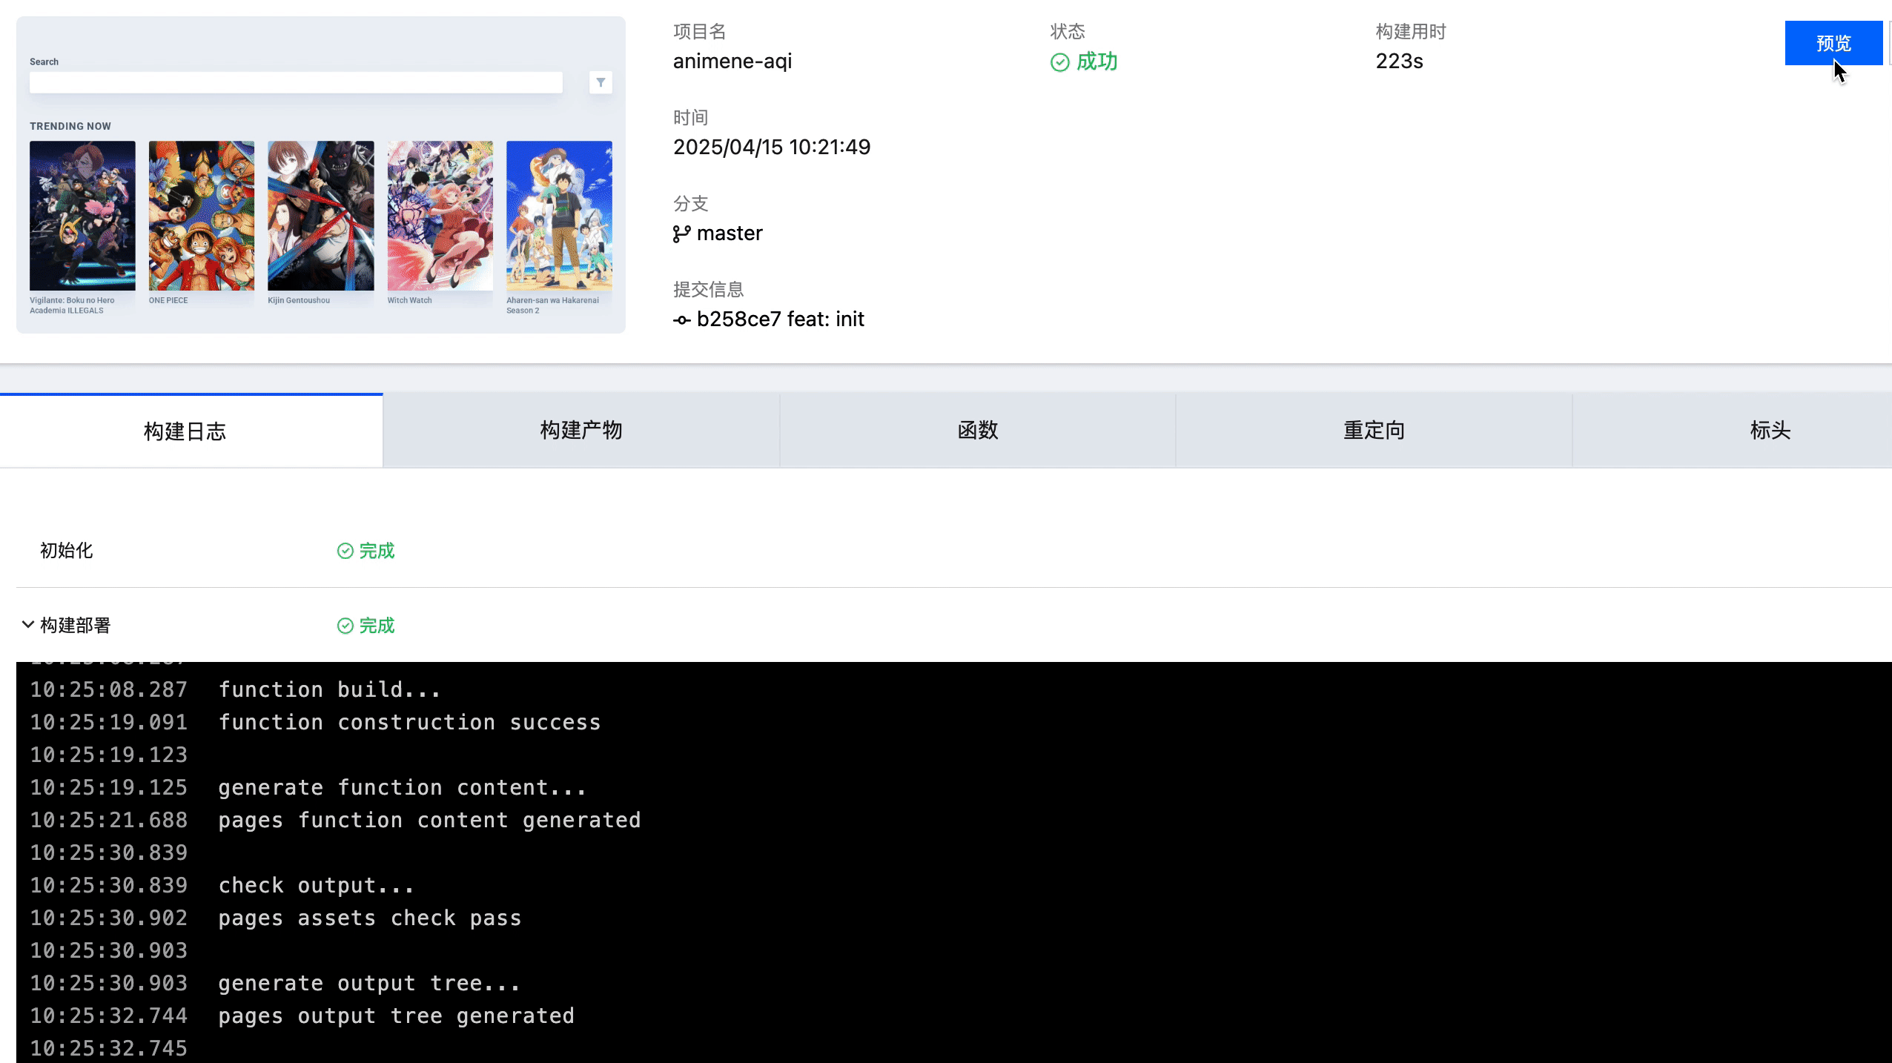Click log line 'function construction success'

(409, 723)
